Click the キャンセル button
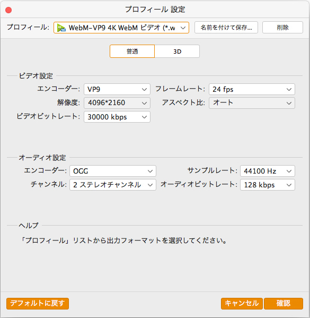 [242, 303]
